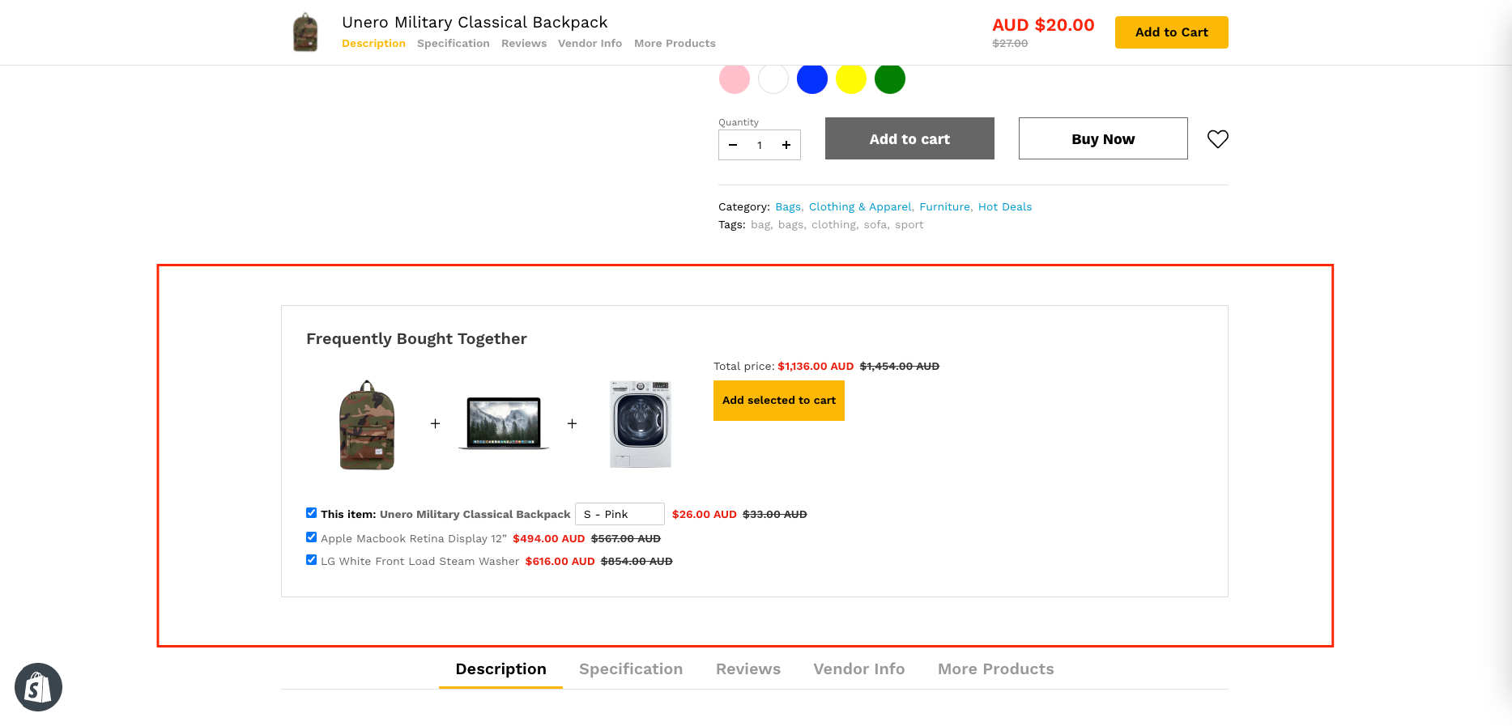Switch to the Specification tab
Viewport: 1512px width, 726px height.
click(x=630, y=669)
